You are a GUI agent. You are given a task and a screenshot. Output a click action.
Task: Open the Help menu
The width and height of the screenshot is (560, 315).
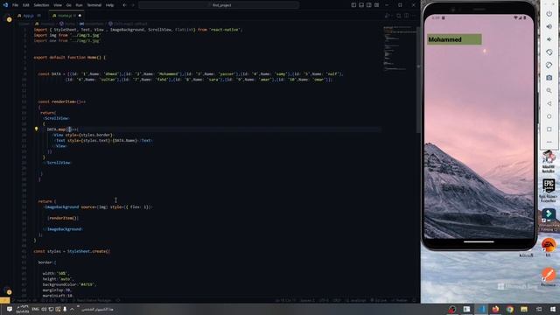pos(109,5)
